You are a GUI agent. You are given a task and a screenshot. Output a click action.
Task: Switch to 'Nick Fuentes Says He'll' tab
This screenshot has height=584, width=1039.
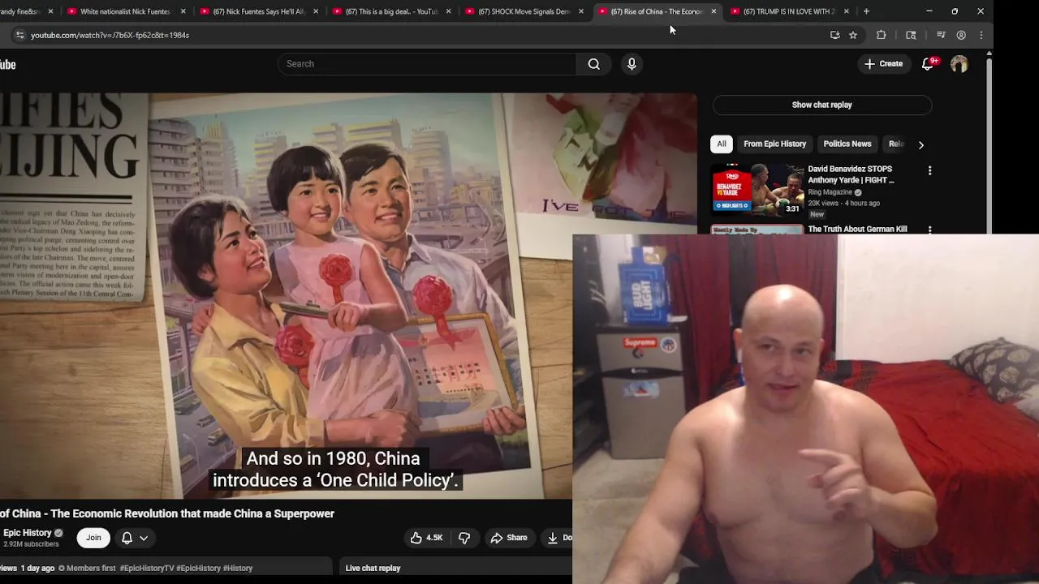click(x=257, y=11)
